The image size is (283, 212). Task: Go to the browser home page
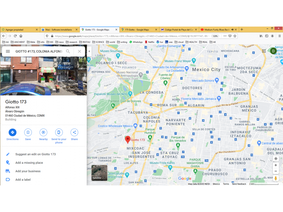point(21,36)
